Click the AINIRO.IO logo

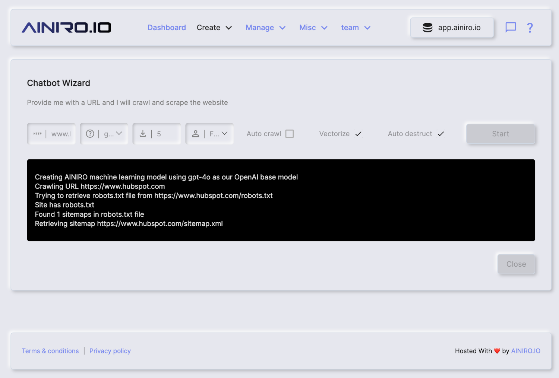click(x=66, y=28)
